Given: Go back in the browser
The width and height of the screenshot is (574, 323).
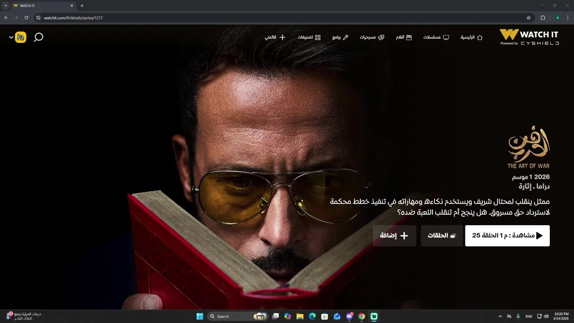Looking at the screenshot, I should coord(6,17).
